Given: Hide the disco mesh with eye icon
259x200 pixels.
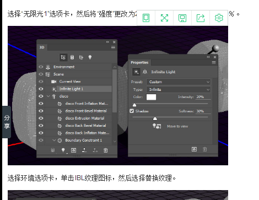Looking at the screenshot, I should [x=41, y=96].
